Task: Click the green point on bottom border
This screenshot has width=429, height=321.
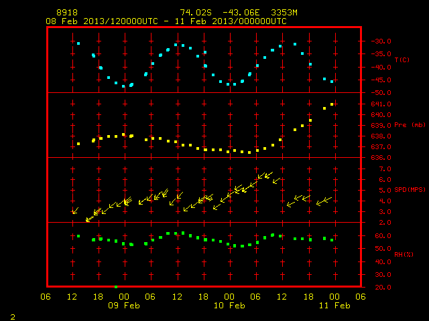Action: pyautogui.click(x=116, y=287)
